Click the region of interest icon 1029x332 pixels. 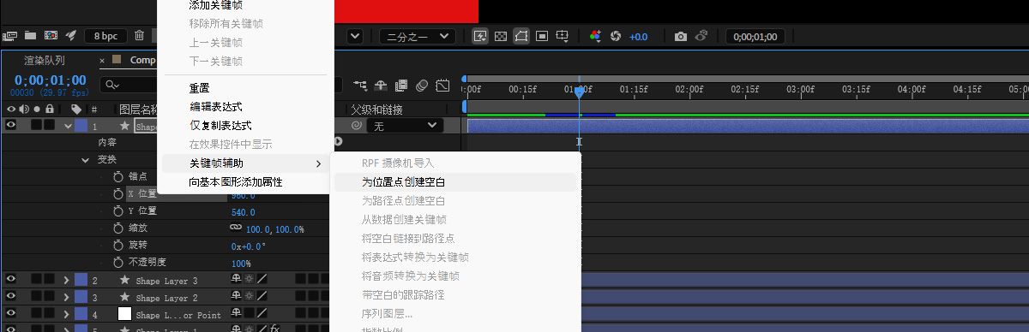pos(542,36)
